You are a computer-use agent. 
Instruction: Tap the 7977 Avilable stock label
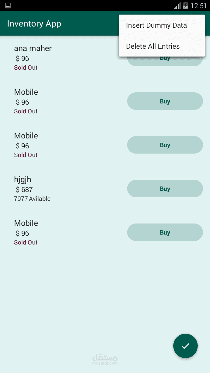tap(32, 199)
